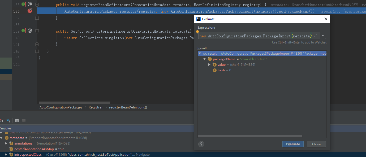This screenshot has width=366, height=157.
Task: Click the drop frame icon in debug toolbar
Action: tap(1, 121)
